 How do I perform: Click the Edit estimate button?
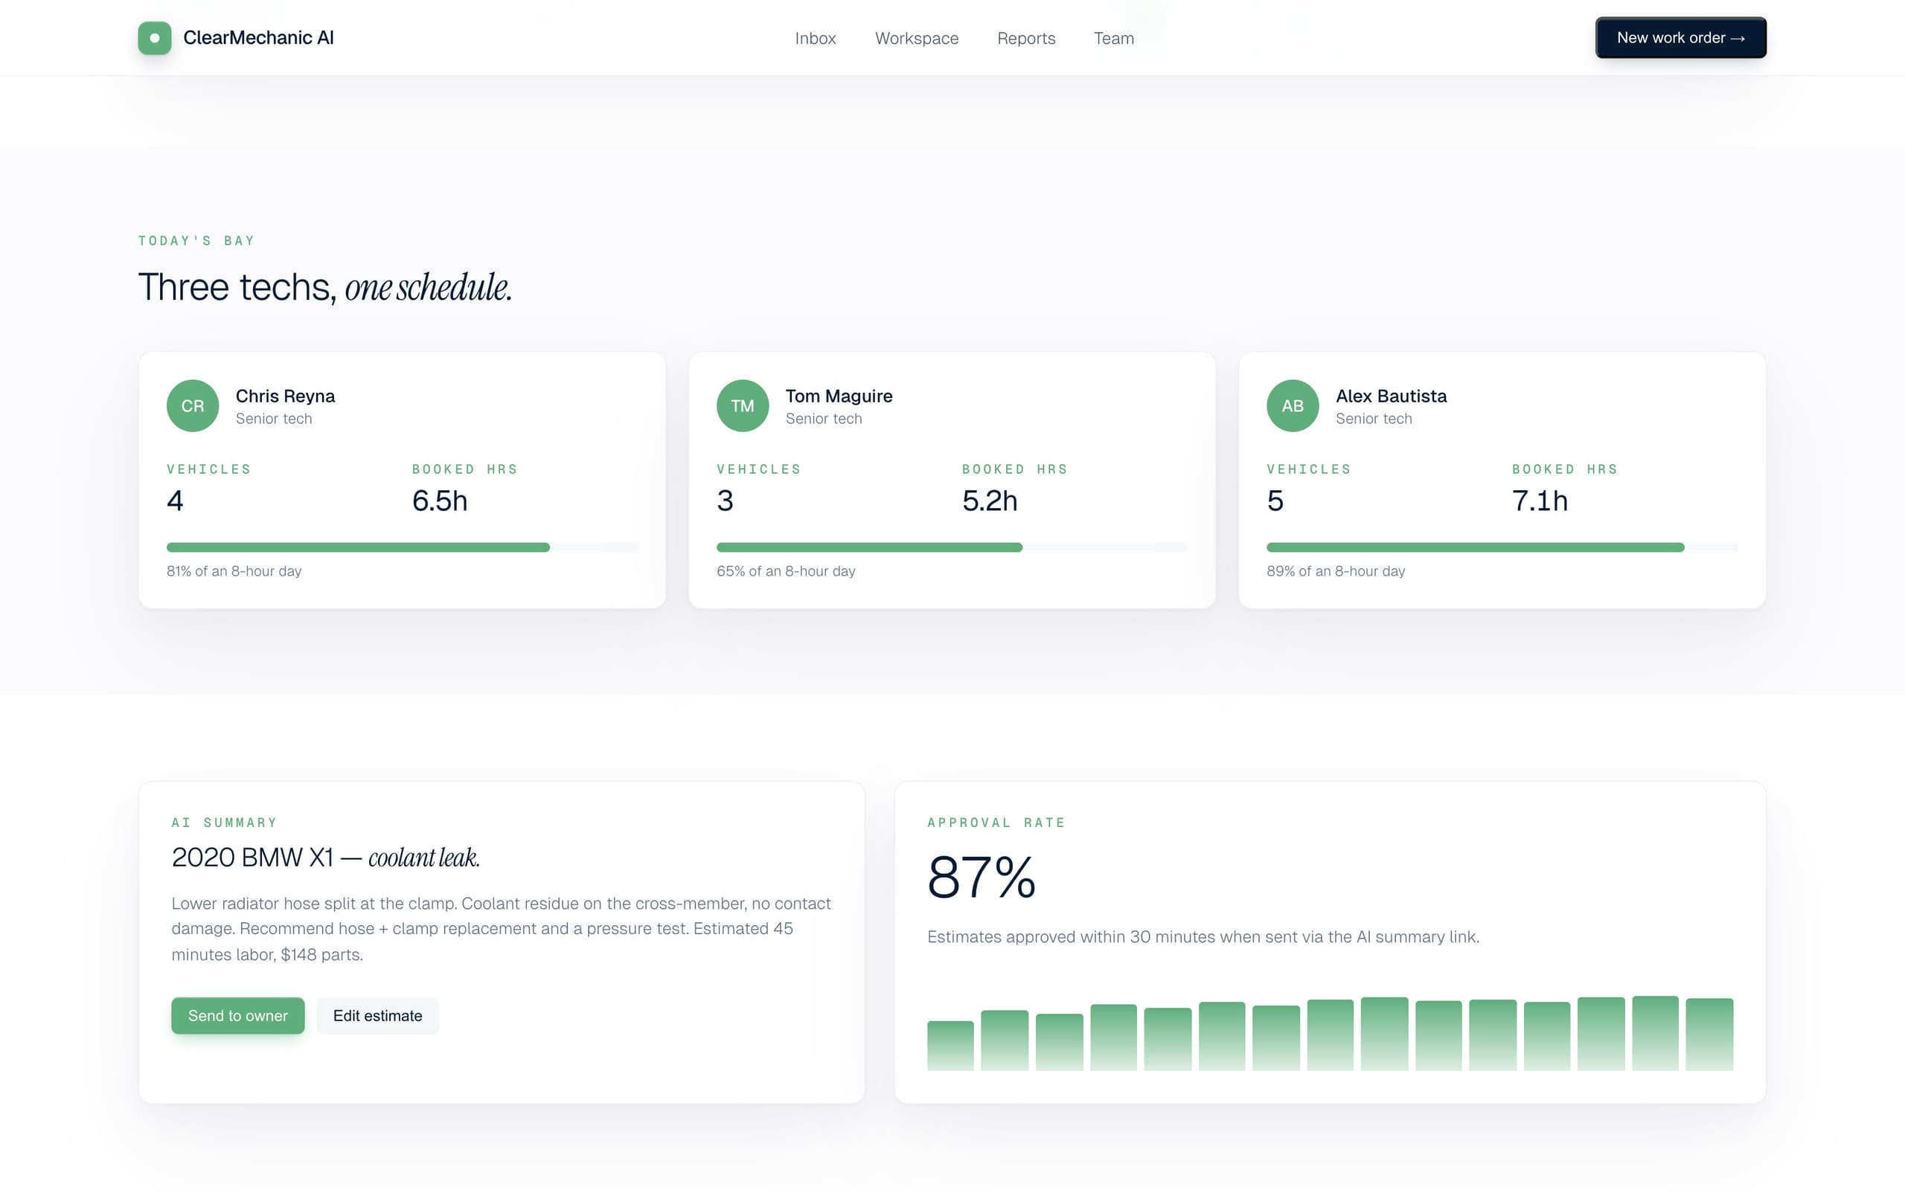click(x=377, y=1015)
